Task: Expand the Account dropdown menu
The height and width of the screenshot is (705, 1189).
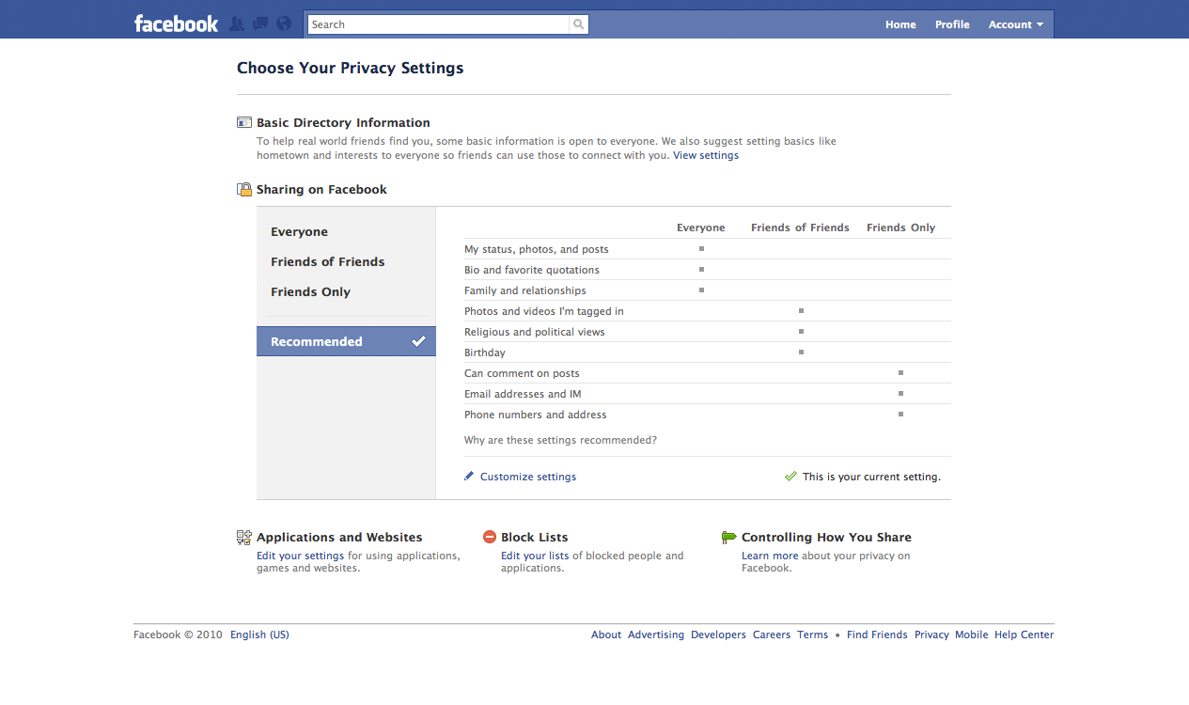Action: click(1016, 24)
